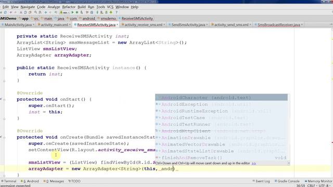This screenshot has width=333, height=187.
Task: Open the Build menu
Action: coord(82,7)
